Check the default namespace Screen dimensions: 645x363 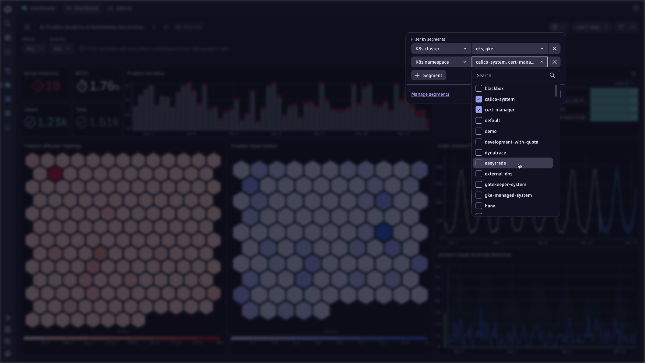tap(479, 121)
